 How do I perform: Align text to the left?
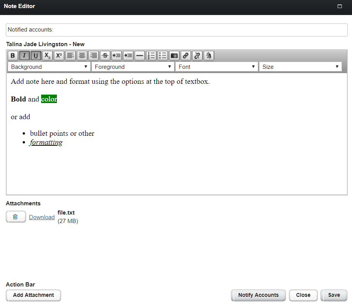coord(70,56)
